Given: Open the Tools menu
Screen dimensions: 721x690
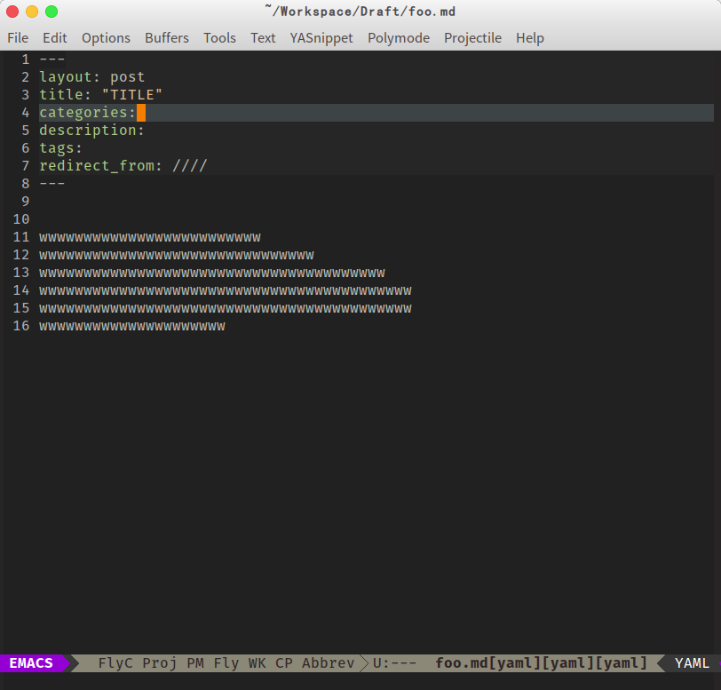Looking at the screenshot, I should pyautogui.click(x=219, y=38).
